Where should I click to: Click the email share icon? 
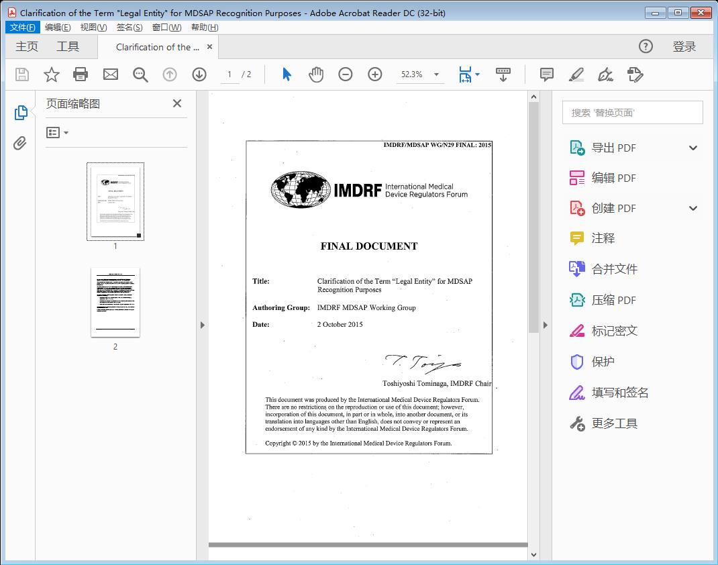click(110, 74)
